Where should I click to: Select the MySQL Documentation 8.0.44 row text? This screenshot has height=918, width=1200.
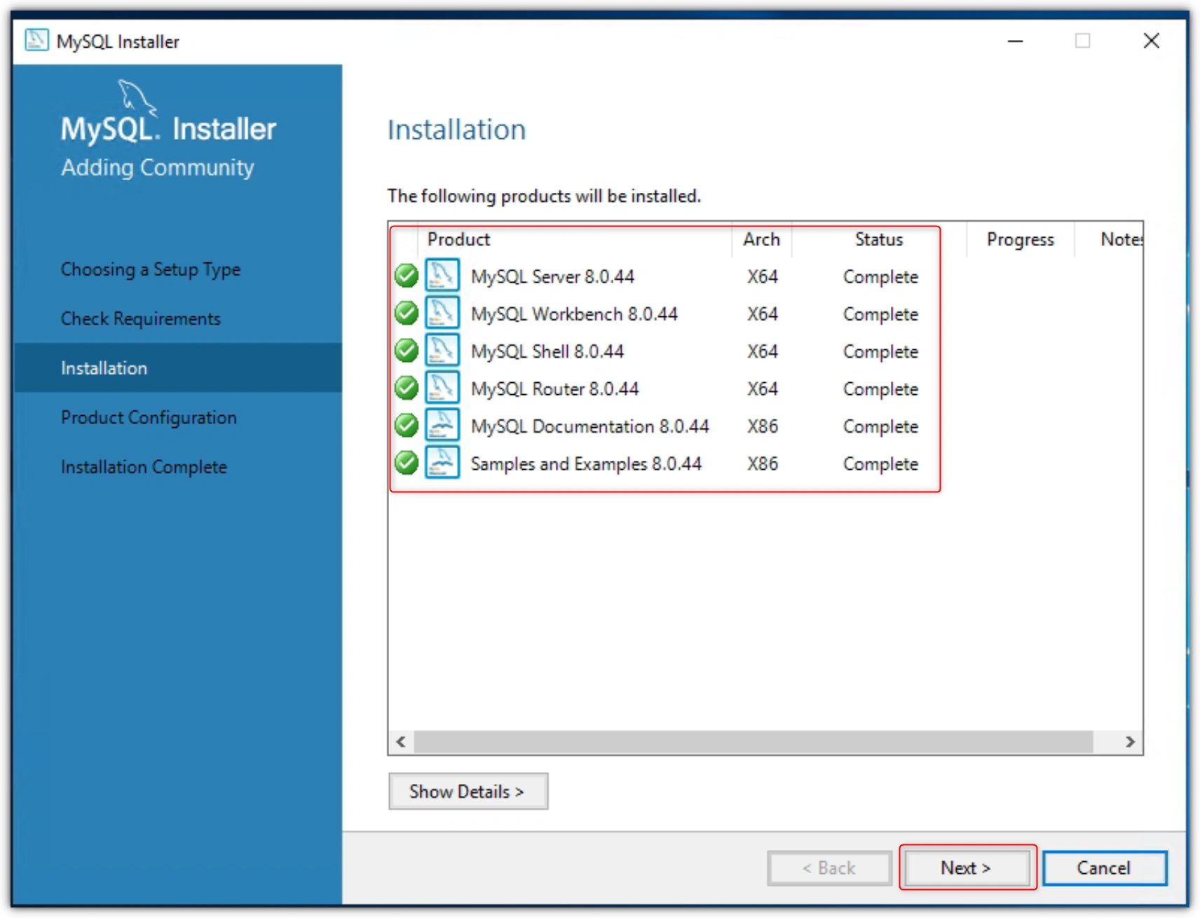589,426
